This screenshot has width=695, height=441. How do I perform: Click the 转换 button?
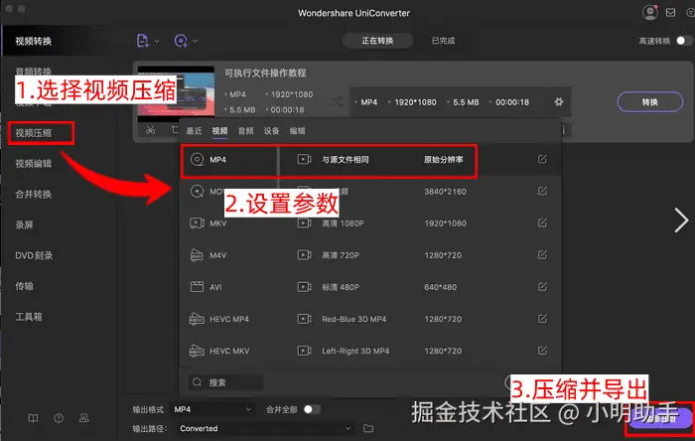[649, 102]
